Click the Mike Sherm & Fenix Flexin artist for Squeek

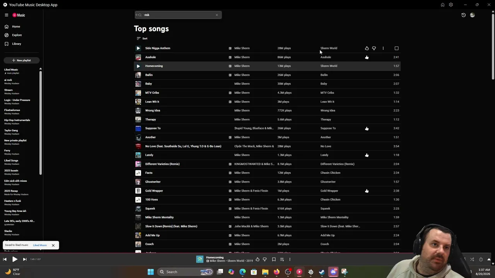tap(251, 208)
